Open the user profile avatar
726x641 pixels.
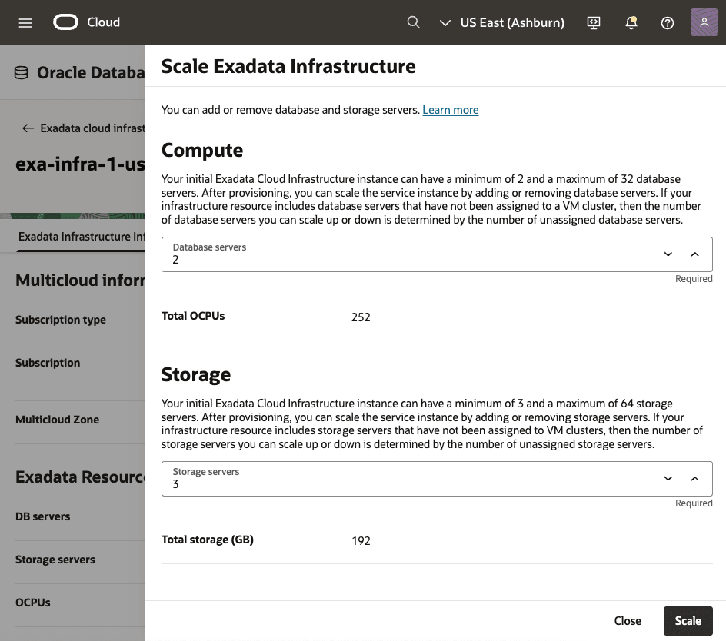coord(704,22)
